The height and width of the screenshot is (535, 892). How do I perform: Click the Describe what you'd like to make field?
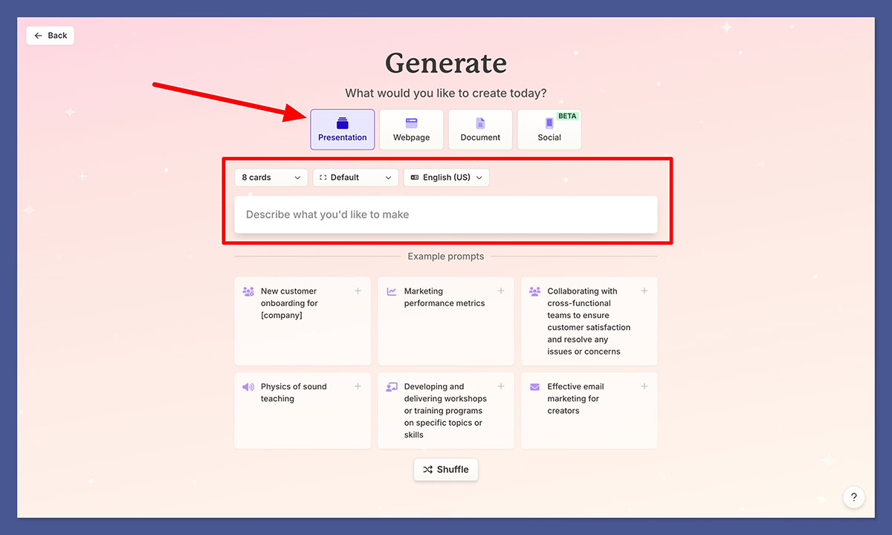pos(445,214)
